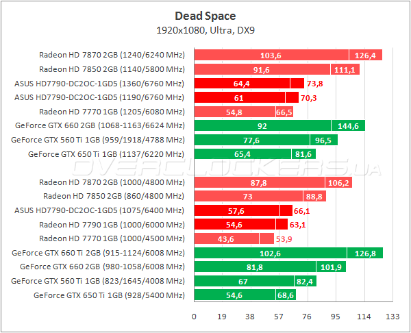Click the x-axis tick label 76
Viewport: 411px width, 333px height.
click(x=307, y=317)
